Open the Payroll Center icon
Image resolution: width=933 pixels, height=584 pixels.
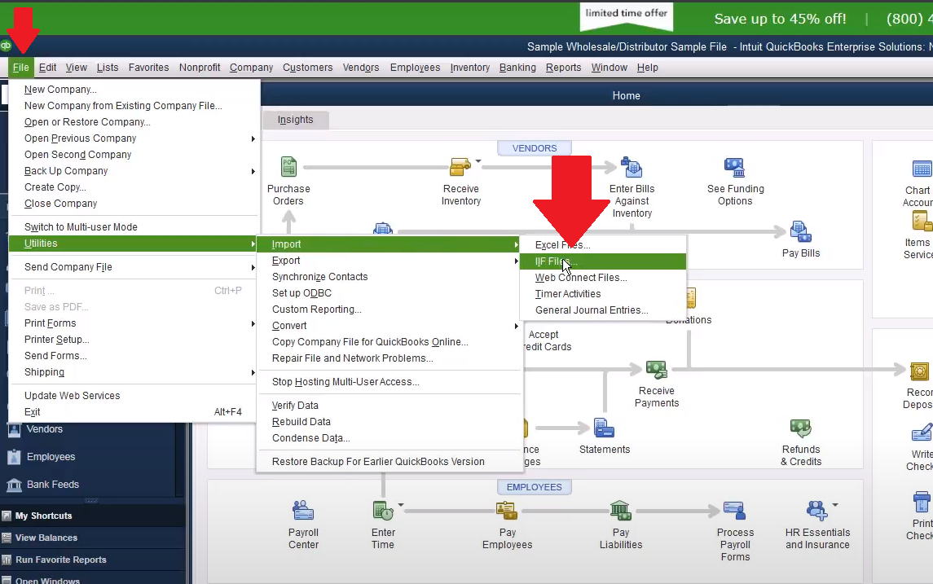pyautogui.click(x=303, y=512)
